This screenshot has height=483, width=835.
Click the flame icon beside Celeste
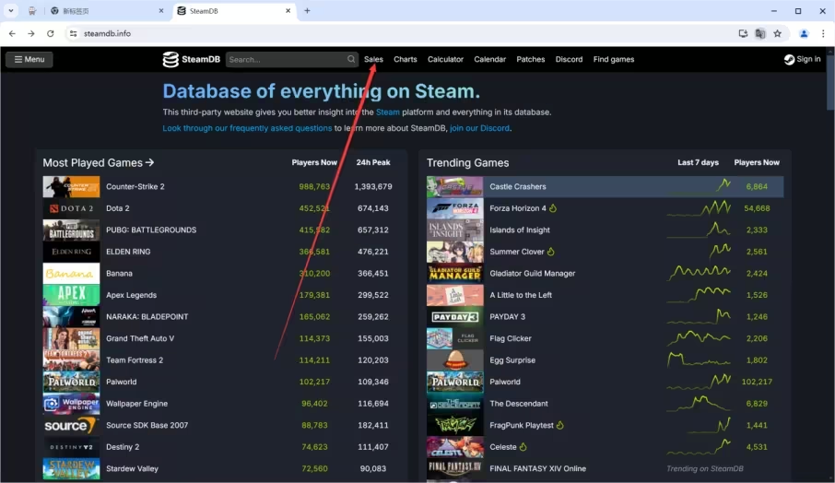pos(523,447)
